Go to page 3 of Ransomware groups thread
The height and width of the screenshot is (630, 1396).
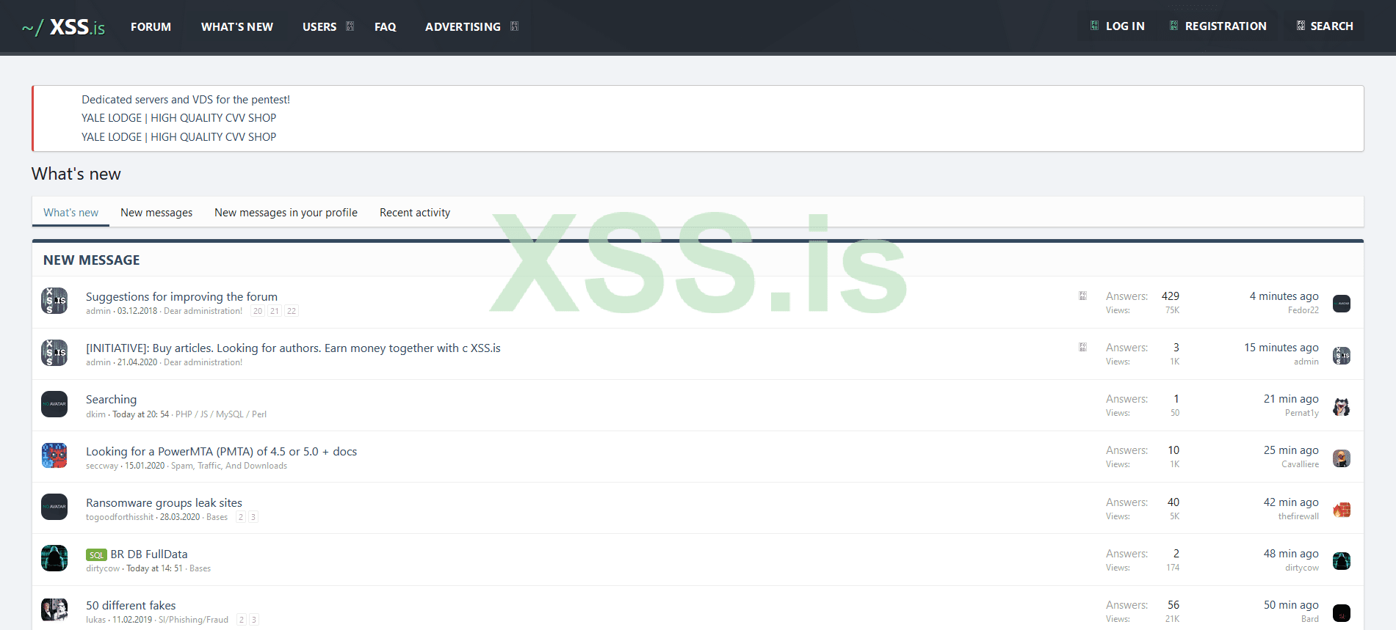[x=253, y=517]
